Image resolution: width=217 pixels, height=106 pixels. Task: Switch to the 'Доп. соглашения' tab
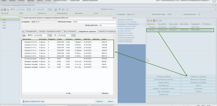pyautogui.click(x=70, y=32)
